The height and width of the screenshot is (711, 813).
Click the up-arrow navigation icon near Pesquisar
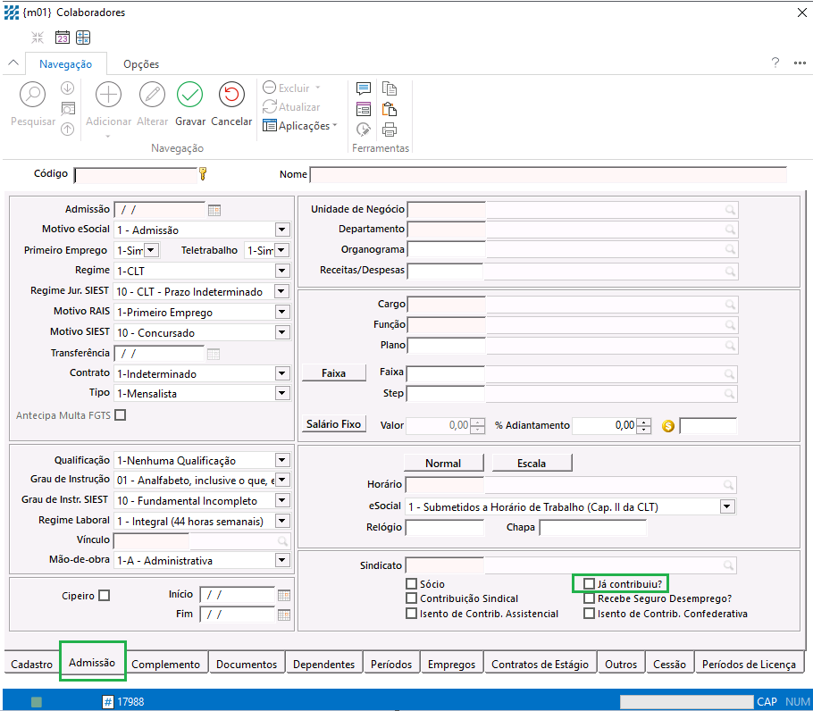click(67, 129)
